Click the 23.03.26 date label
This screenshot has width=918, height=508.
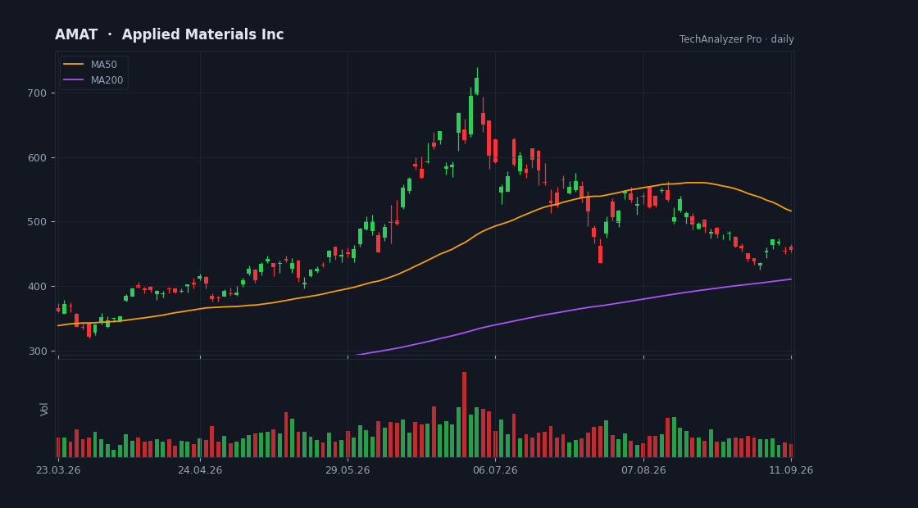click(57, 470)
